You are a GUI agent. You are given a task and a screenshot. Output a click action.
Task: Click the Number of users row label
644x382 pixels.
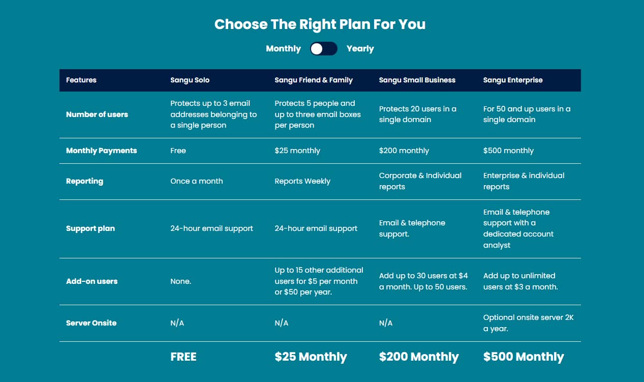[97, 114]
